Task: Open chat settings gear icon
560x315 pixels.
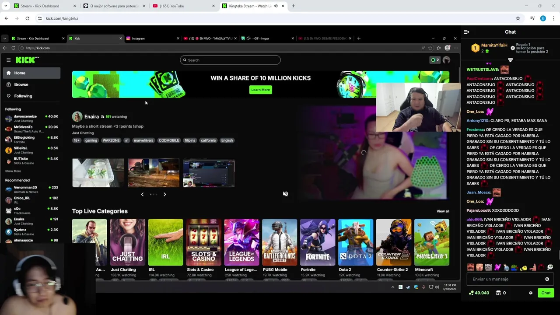Action: pyautogui.click(x=531, y=293)
